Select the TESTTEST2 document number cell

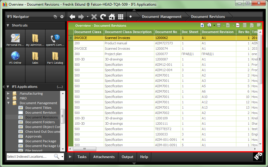click(167, 129)
